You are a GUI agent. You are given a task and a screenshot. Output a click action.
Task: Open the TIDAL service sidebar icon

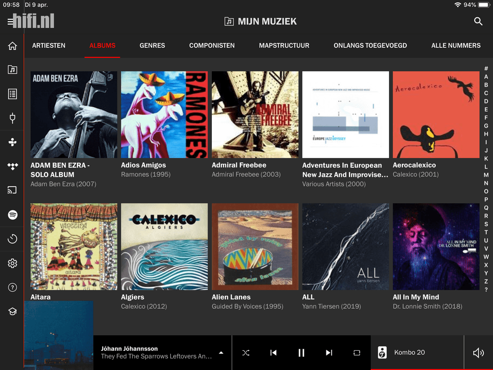[12, 166]
